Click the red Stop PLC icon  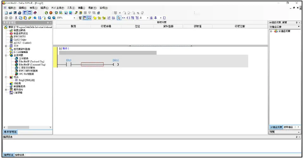pos(51,13)
